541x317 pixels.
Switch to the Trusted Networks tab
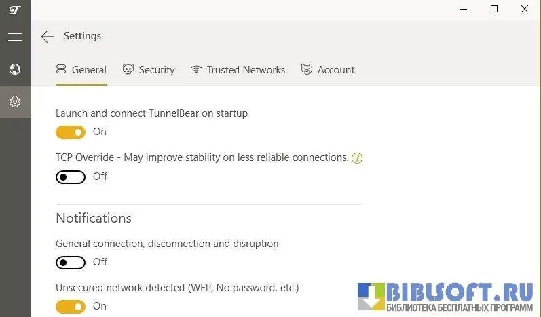click(246, 69)
